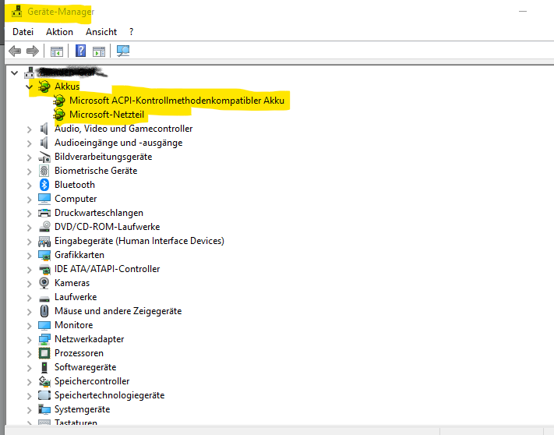The width and height of the screenshot is (554, 435).
Task: Toggle the action pane toolbar icon
Action: click(x=99, y=51)
